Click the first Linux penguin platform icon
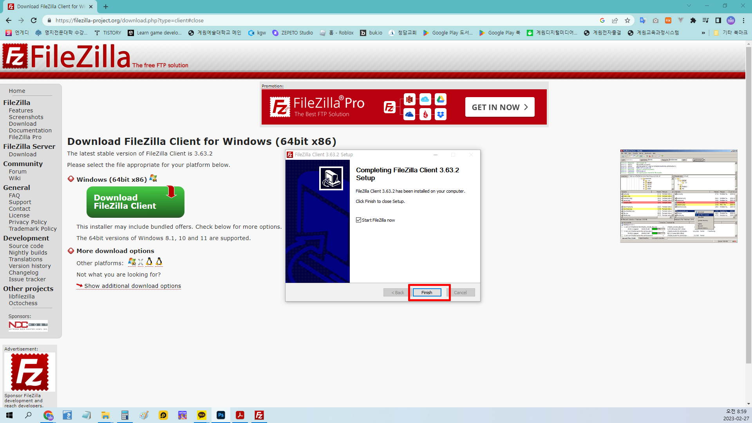752x423 pixels. 149,262
